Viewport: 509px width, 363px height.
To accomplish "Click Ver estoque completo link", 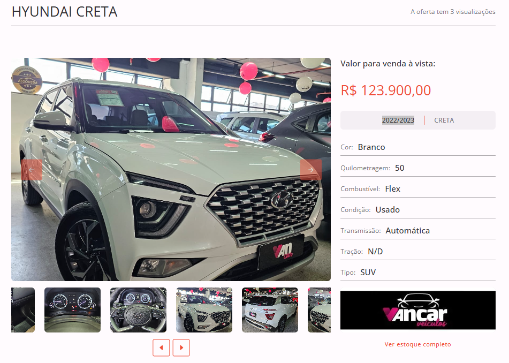I will click(x=418, y=344).
